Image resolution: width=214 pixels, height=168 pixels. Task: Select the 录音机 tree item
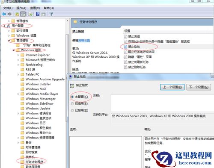tap(30, 157)
